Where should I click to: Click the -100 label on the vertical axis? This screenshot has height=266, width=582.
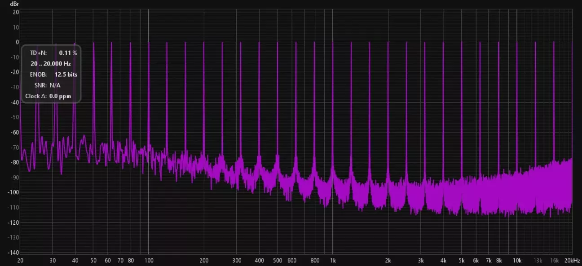[13, 192]
